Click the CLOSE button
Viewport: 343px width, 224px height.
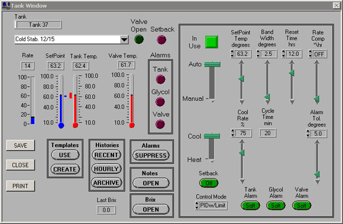(x=20, y=165)
